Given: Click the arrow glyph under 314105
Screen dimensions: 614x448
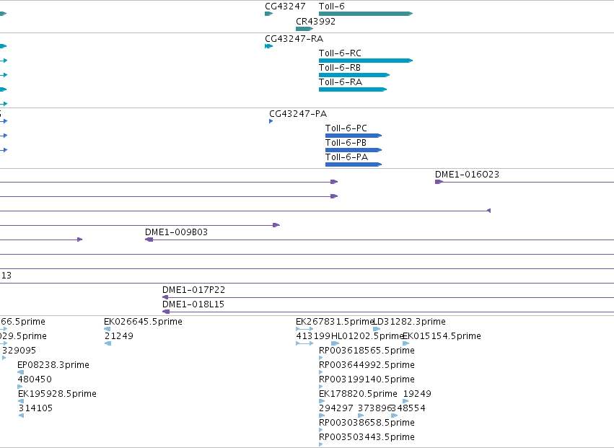Looking at the screenshot, I should 21,416.
